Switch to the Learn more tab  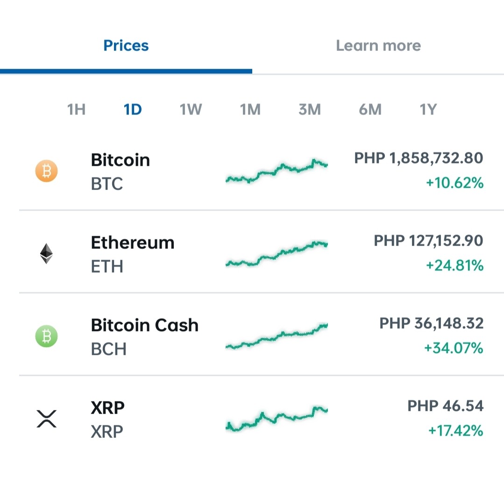pyautogui.click(x=378, y=46)
